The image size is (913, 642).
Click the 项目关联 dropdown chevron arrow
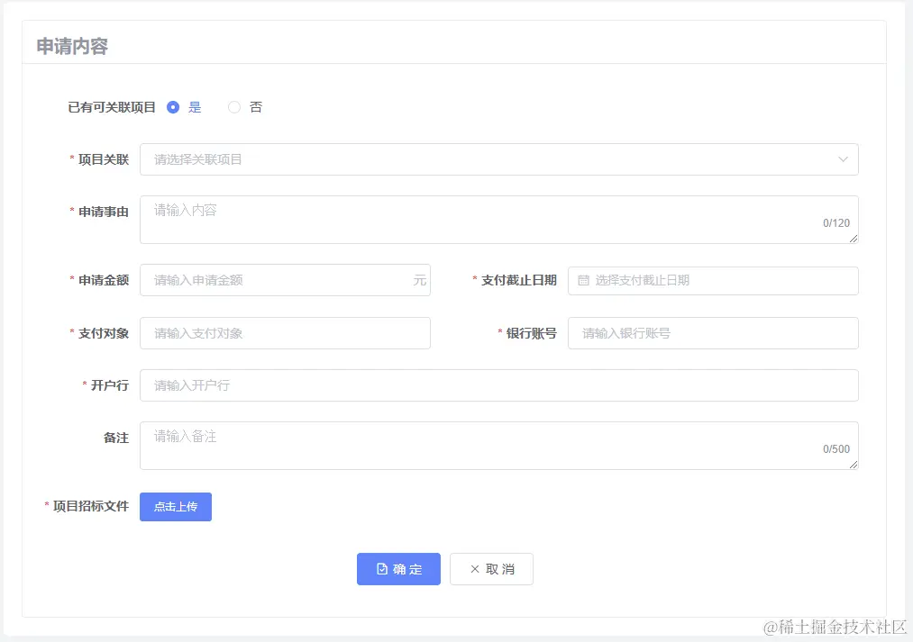[843, 159]
